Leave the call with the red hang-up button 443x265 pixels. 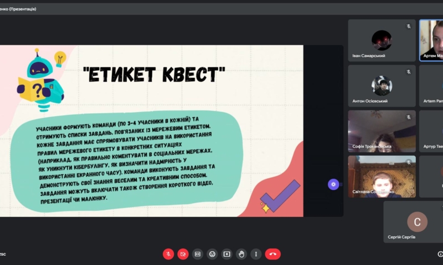(x=272, y=254)
